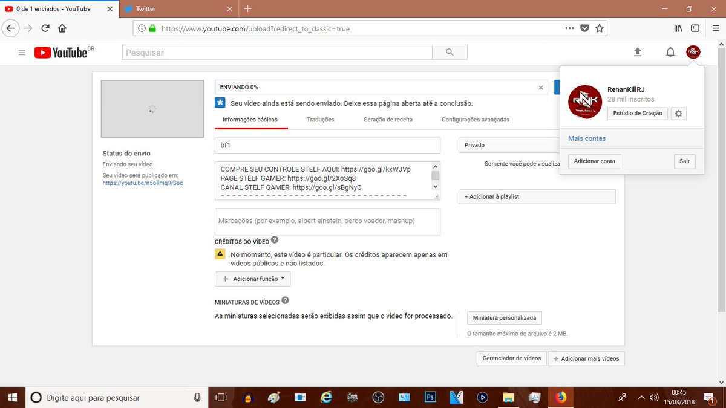Image resolution: width=726 pixels, height=408 pixels.
Task: Click the taskbar volume icon
Action: pyautogui.click(x=653, y=398)
